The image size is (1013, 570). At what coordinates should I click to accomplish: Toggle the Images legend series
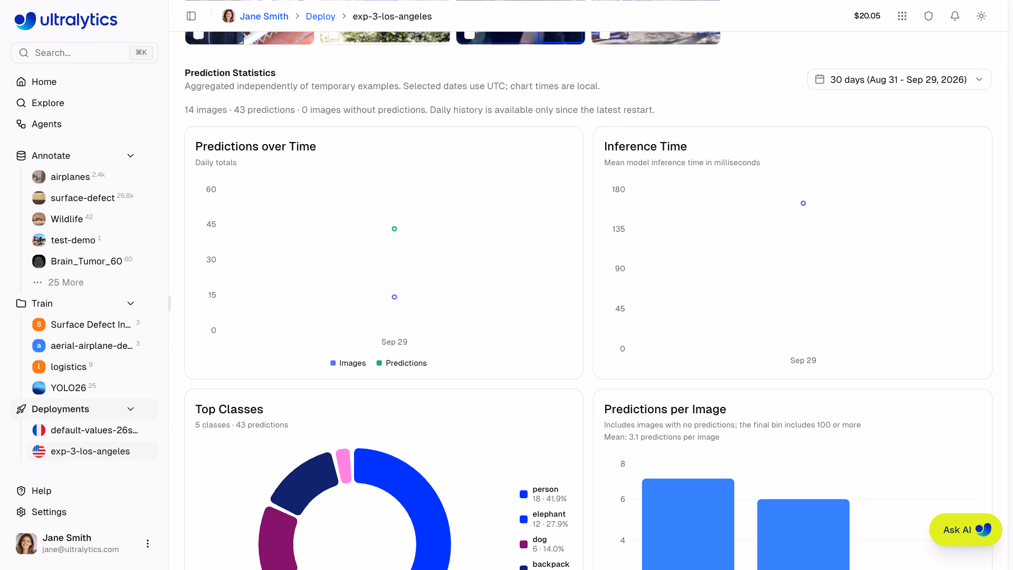click(348, 363)
